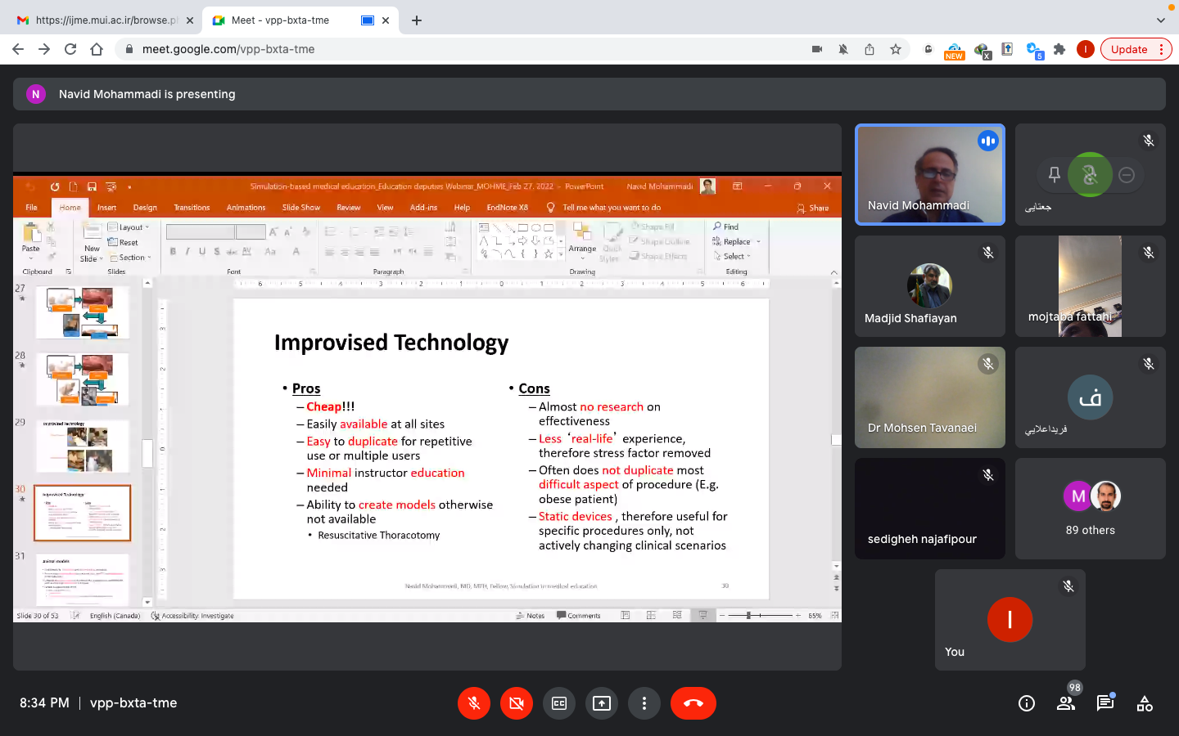Image resolution: width=1179 pixels, height=736 pixels.
Task: Leave the call with red hang-up button
Action: [693, 703]
